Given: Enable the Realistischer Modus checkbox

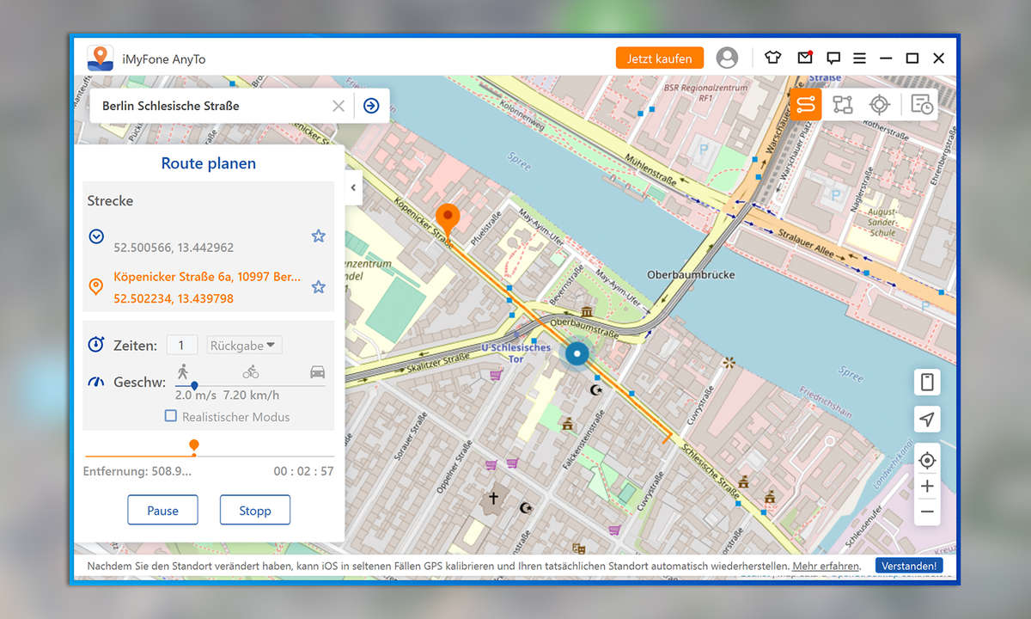Looking at the screenshot, I should 171,416.
